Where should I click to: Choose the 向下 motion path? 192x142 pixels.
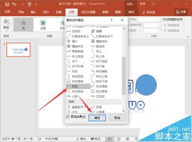[x=73, y=61]
